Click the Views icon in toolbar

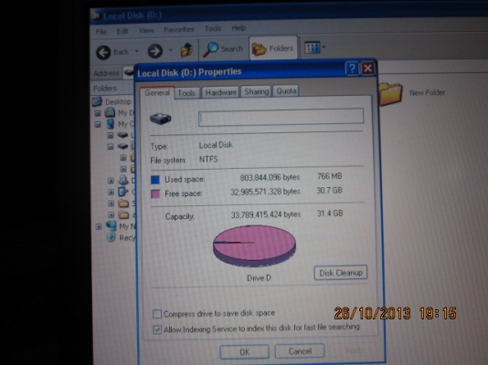pos(313,47)
